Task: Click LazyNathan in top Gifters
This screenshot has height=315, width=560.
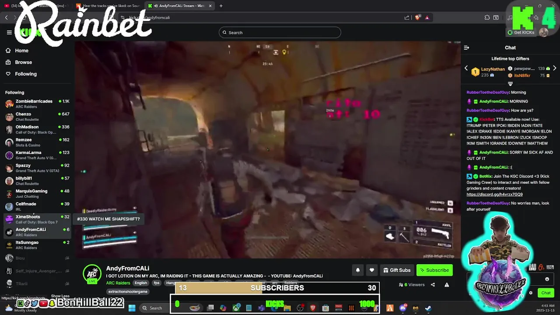Action: pos(493,69)
